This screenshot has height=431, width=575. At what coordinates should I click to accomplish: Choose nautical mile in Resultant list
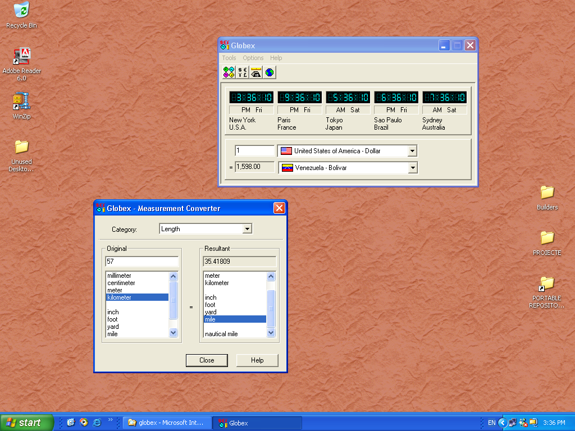pyautogui.click(x=221, y=334)
